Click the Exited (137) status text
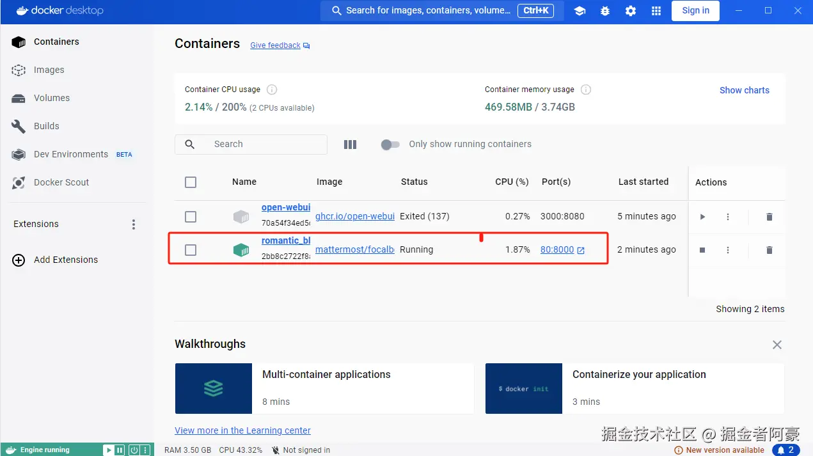The image size is (813, 456). (x=425, y=216)
